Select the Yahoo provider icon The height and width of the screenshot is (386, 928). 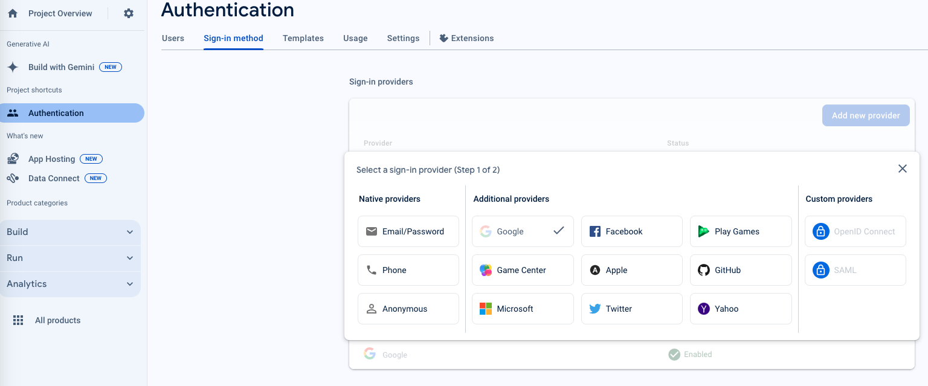coord(703,309)
